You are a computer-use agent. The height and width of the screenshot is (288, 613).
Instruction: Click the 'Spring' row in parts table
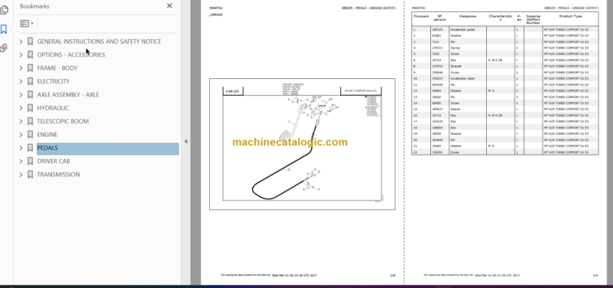[504, 48]
